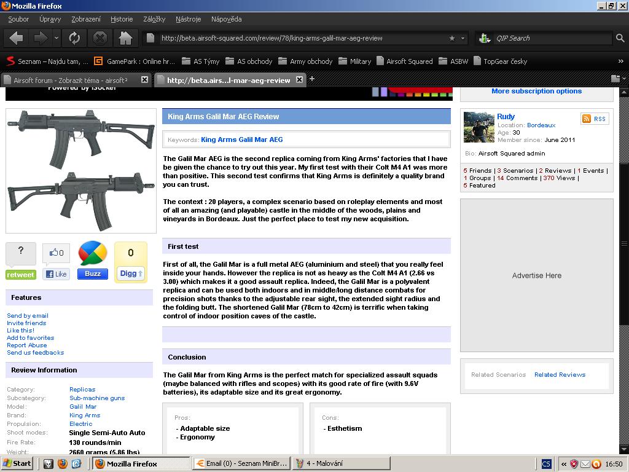Click the Digg button
The height and width of the screenshot is (472, 629).
tap(131, 273)
